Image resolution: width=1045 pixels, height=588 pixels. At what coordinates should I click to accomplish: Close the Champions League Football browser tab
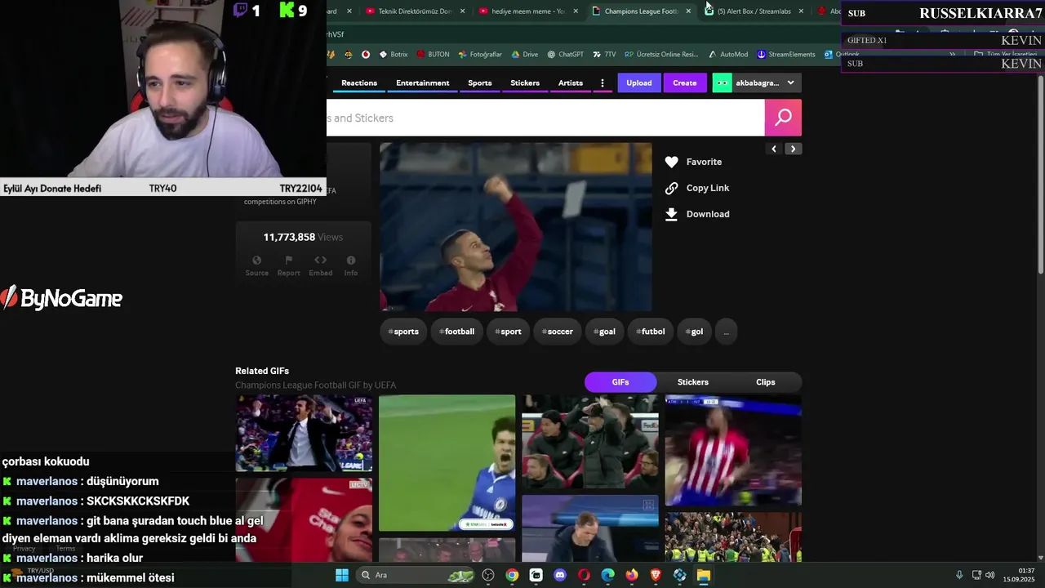[688, 11]
